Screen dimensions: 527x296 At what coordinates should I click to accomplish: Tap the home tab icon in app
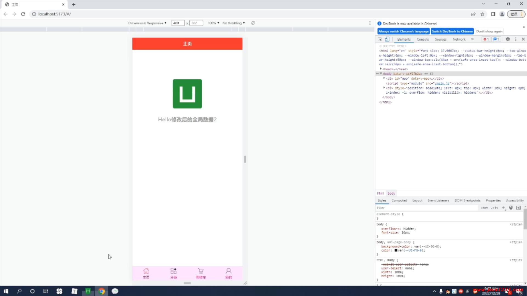(146, 271)
